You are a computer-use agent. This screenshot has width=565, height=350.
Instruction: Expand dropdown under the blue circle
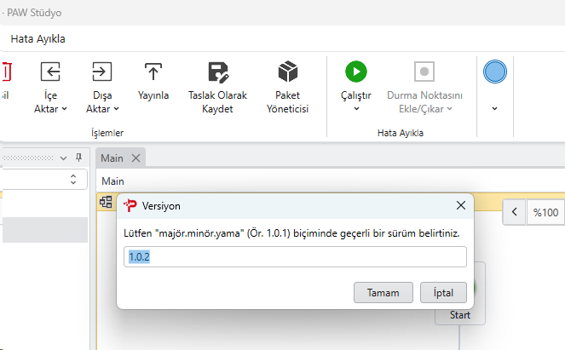(x=495, y=109)
